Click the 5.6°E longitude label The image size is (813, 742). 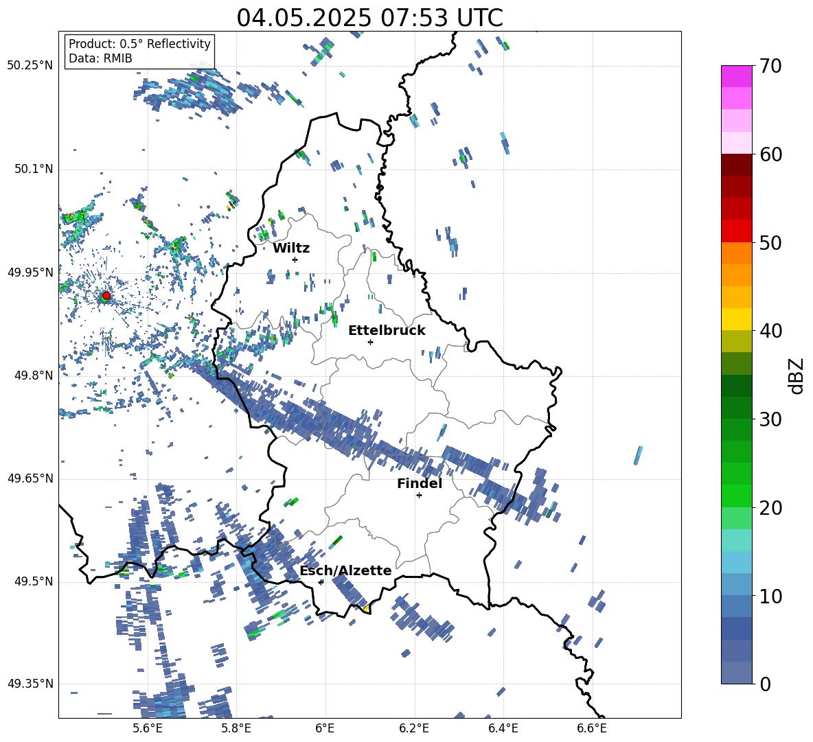[x=148, y=728]
